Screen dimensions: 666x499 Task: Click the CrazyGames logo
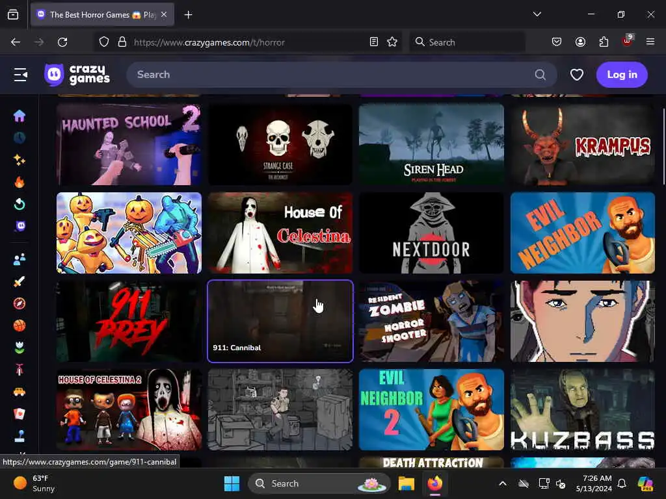(77, 75)
